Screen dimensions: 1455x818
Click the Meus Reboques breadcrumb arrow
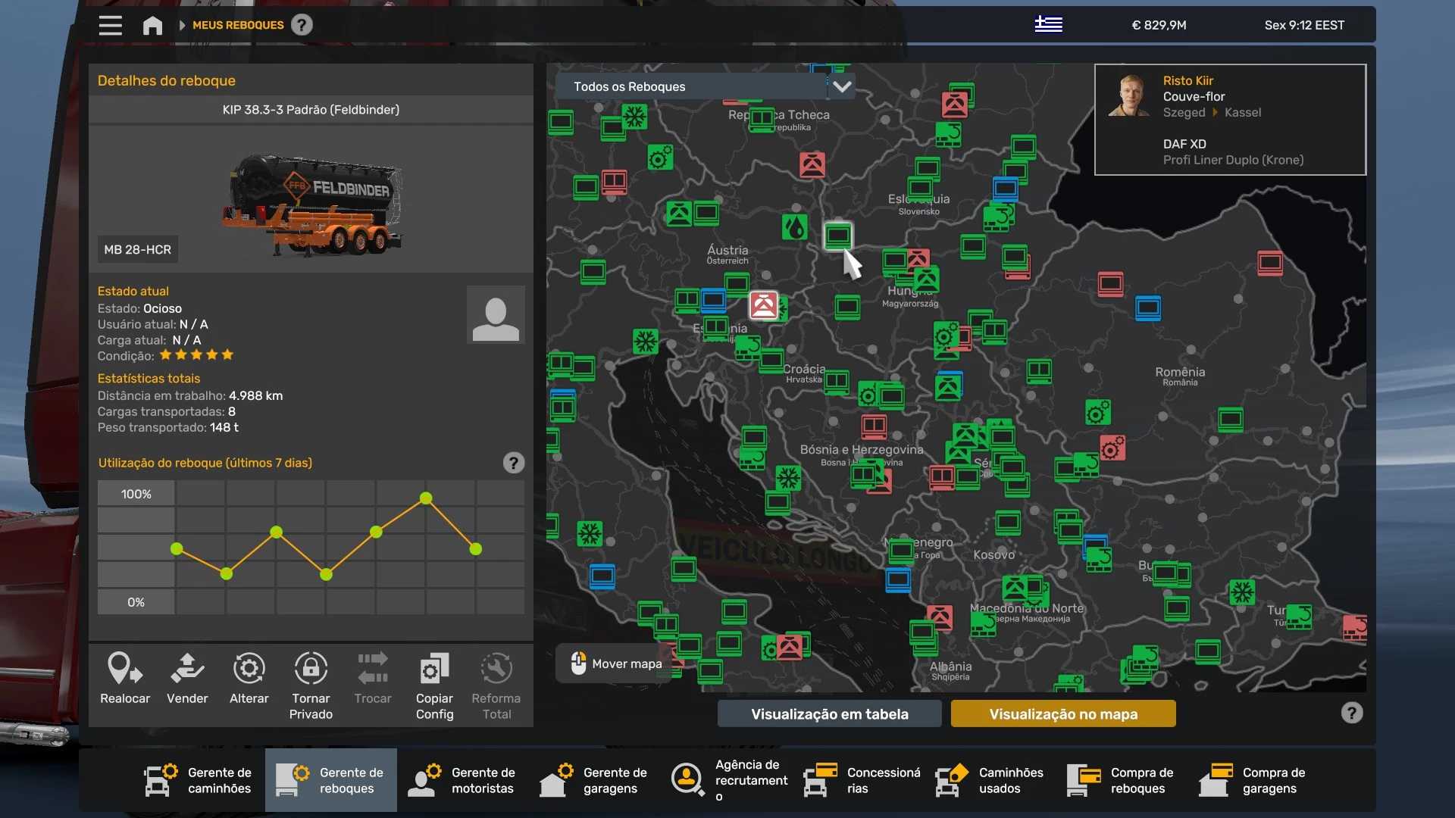click(182, 25)
